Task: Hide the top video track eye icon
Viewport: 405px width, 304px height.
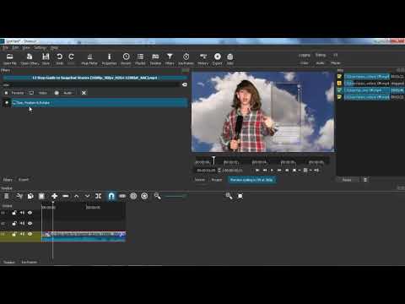Action: (30, 213)
